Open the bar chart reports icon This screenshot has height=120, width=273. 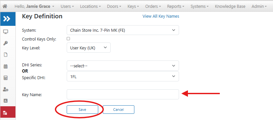point(6,101)
